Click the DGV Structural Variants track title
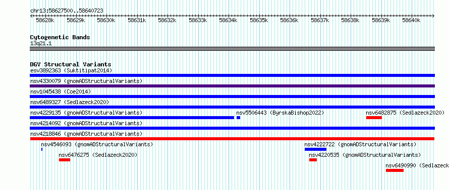 [x=71, y=64]
